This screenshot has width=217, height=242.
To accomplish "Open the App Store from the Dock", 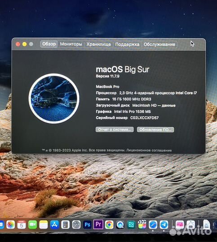I will click(x=54, y=225).
